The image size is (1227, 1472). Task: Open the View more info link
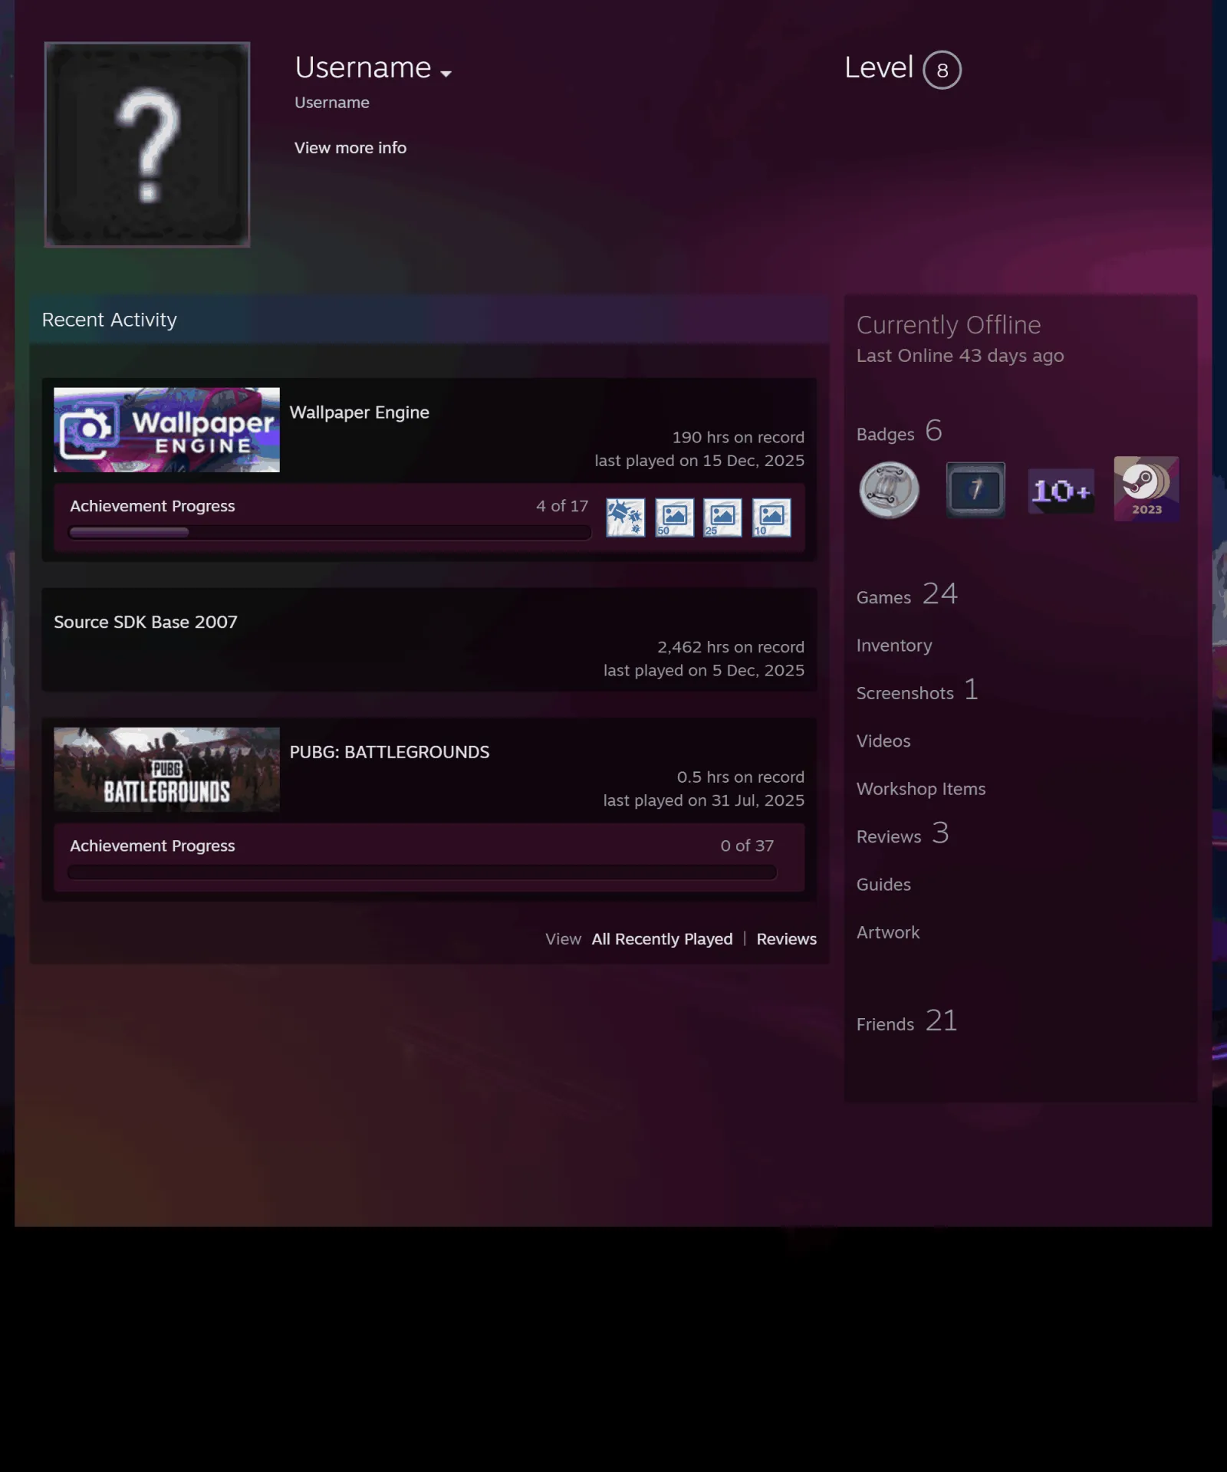click(350, 147)
